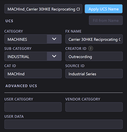This screenshot has height=132, width=127.
Task: Click the Fill from Name button
Action: (106, 20)
